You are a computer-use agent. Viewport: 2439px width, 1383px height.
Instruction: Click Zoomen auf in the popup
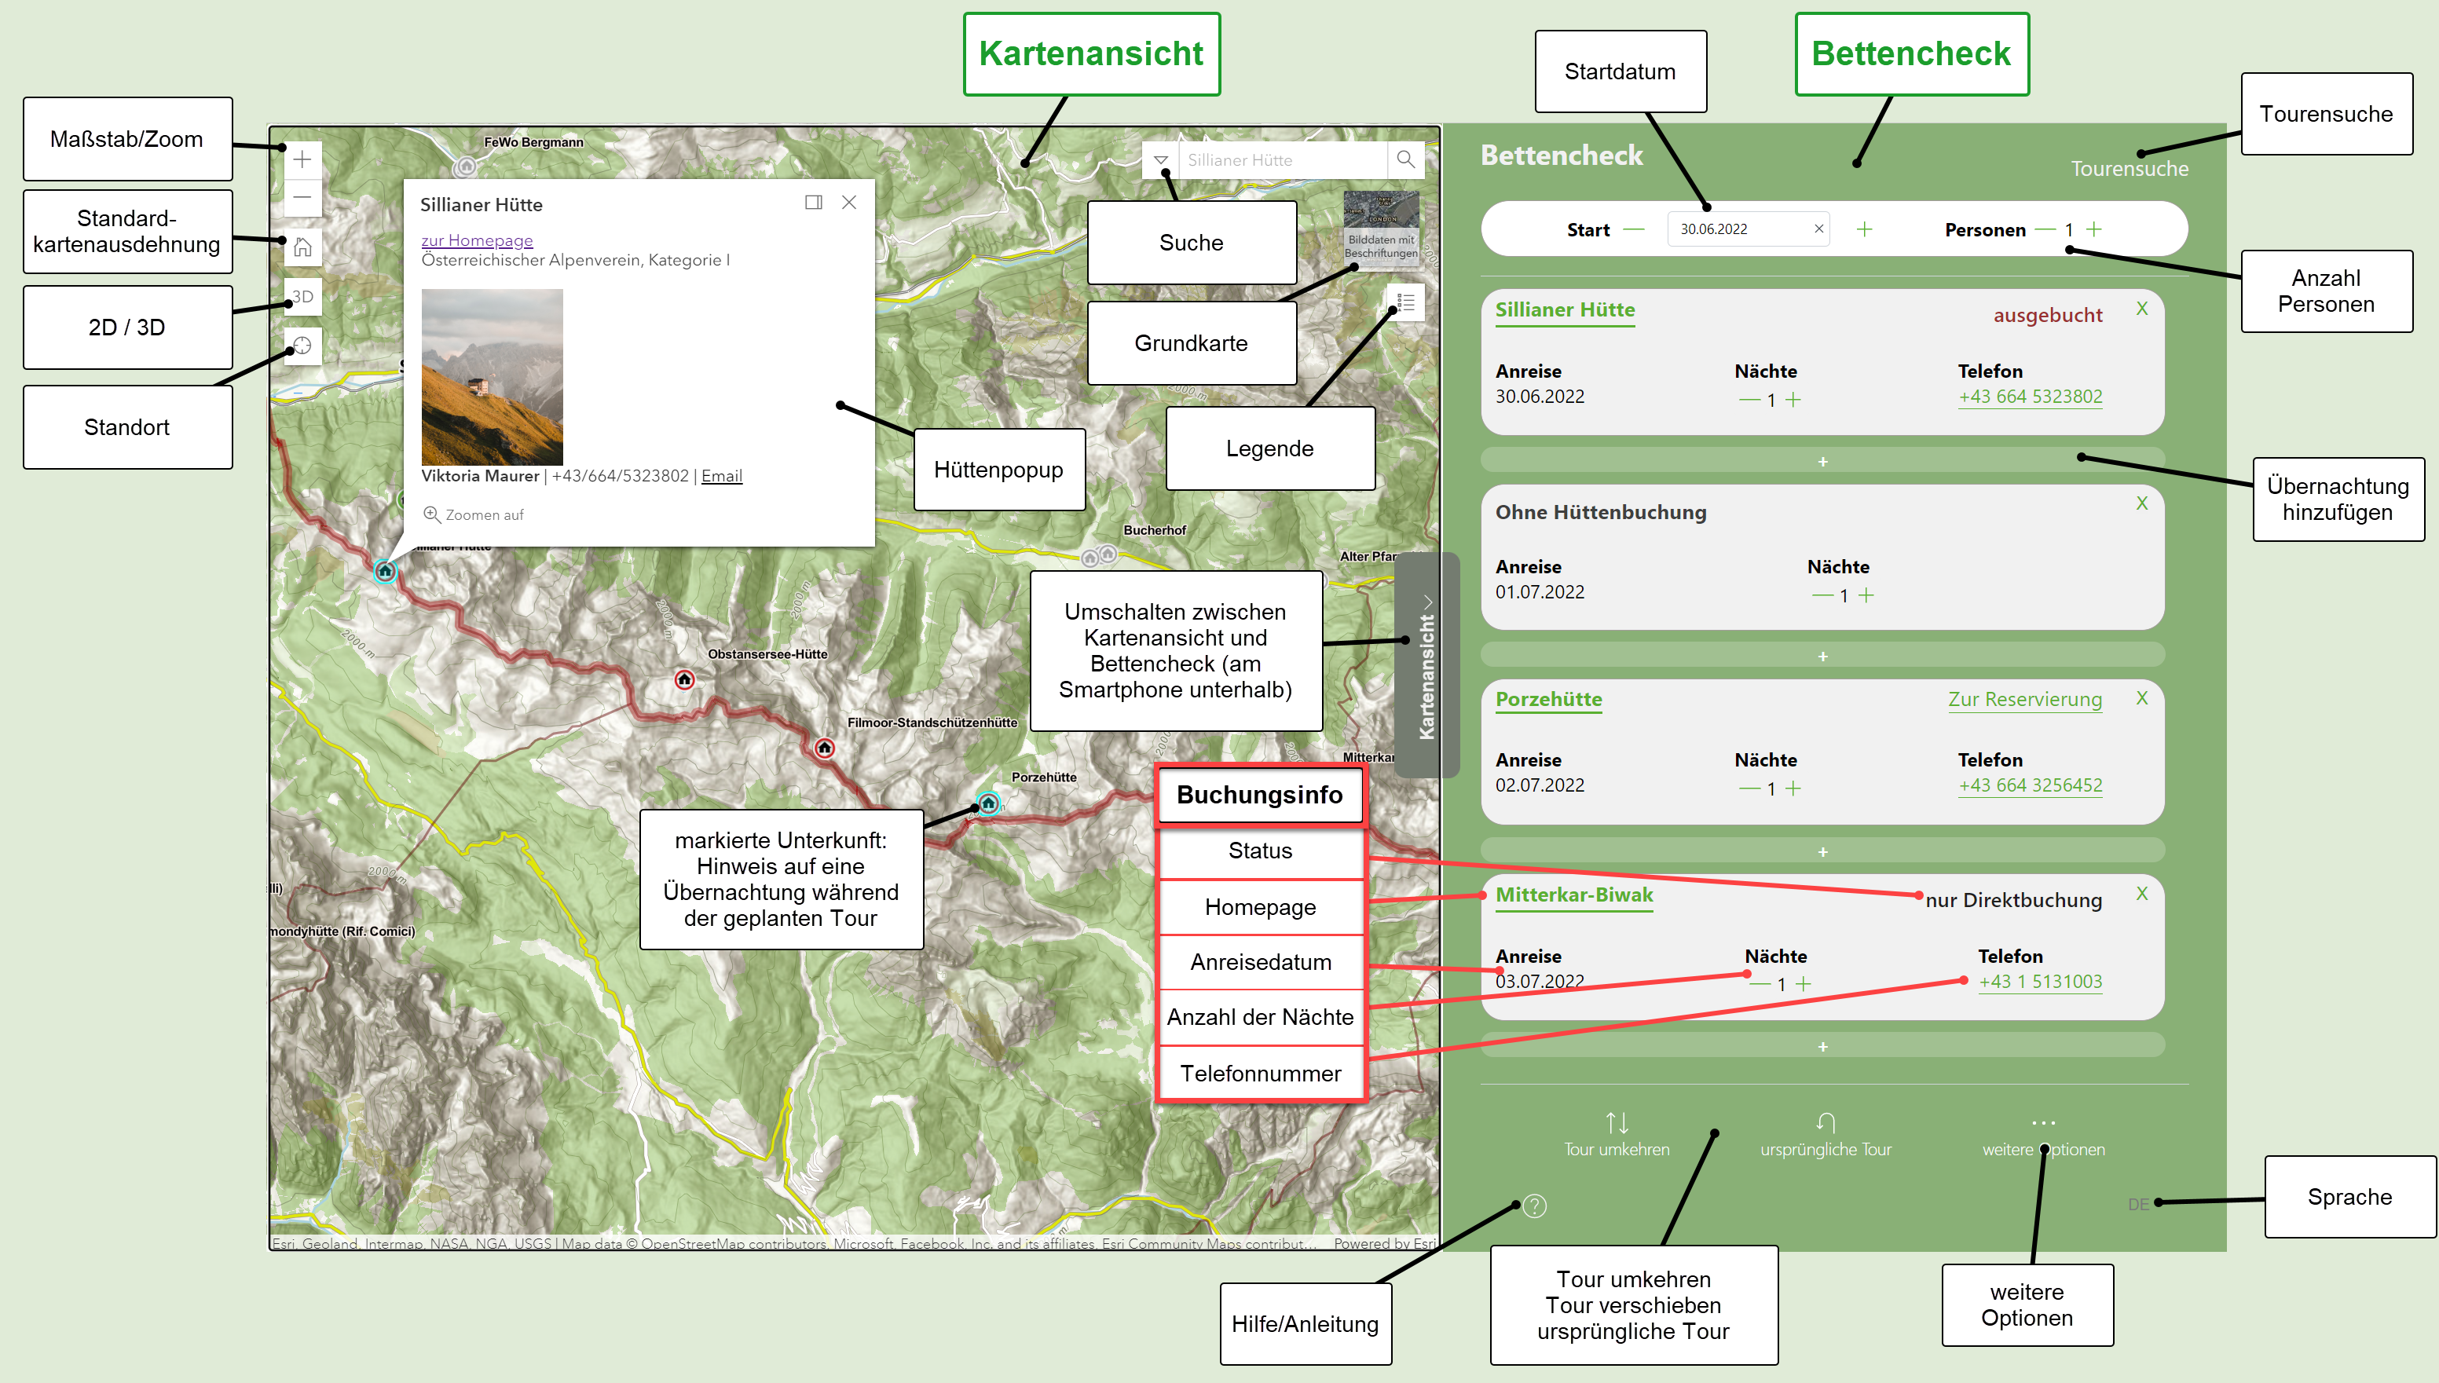[474, 515]
